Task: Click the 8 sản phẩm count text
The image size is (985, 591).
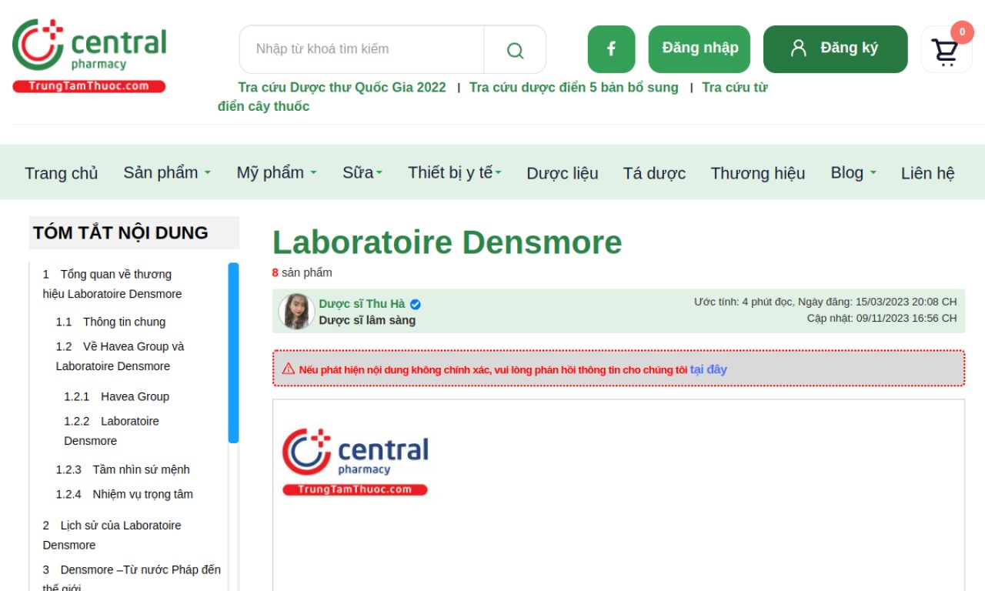Action: pos(302,272)
